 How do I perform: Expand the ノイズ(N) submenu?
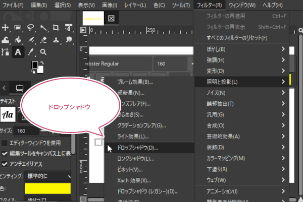[241, 93]
